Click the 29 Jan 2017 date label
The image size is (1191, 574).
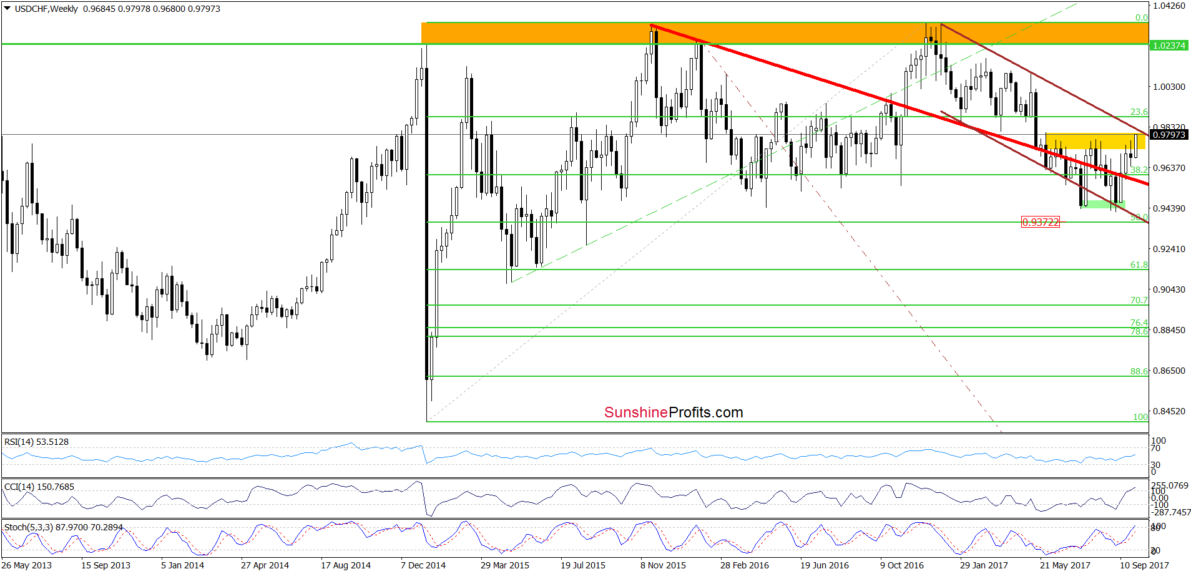(984, 565)
